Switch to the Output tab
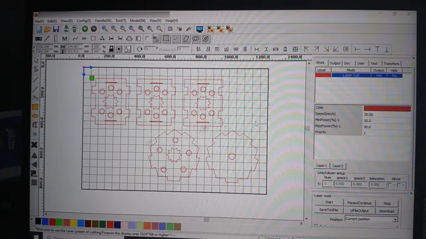 [x=335, y=63]
